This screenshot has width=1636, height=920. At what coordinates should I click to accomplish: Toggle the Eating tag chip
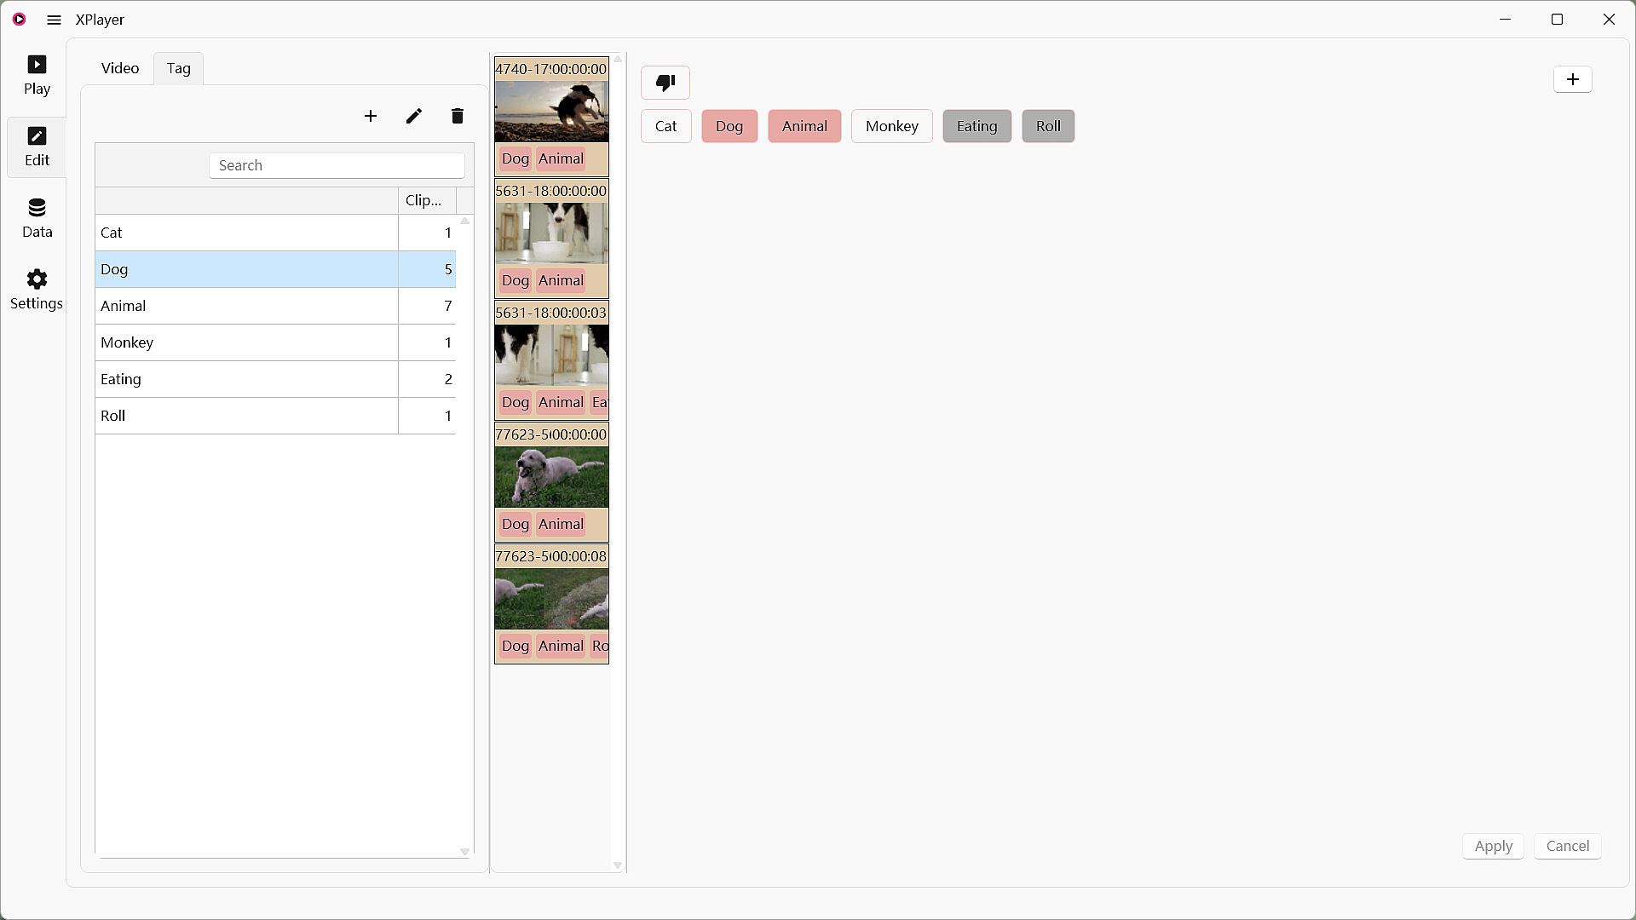point(976,126)
